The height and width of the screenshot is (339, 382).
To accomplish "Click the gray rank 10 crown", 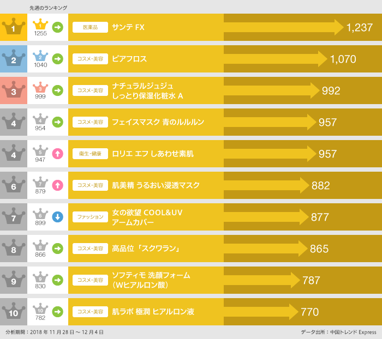I will 13,312.
